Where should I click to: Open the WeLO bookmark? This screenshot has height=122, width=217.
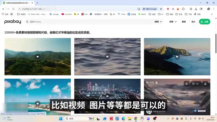coord(142,14)
